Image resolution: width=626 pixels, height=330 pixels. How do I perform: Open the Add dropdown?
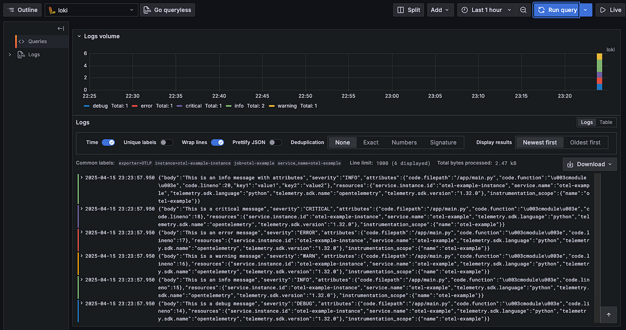click(x=439, y=9)
